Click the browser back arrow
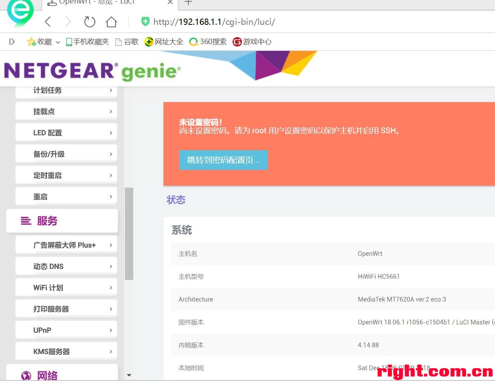Image resolution: width=495 pixels, height=382 pixels. pos(48,22)
